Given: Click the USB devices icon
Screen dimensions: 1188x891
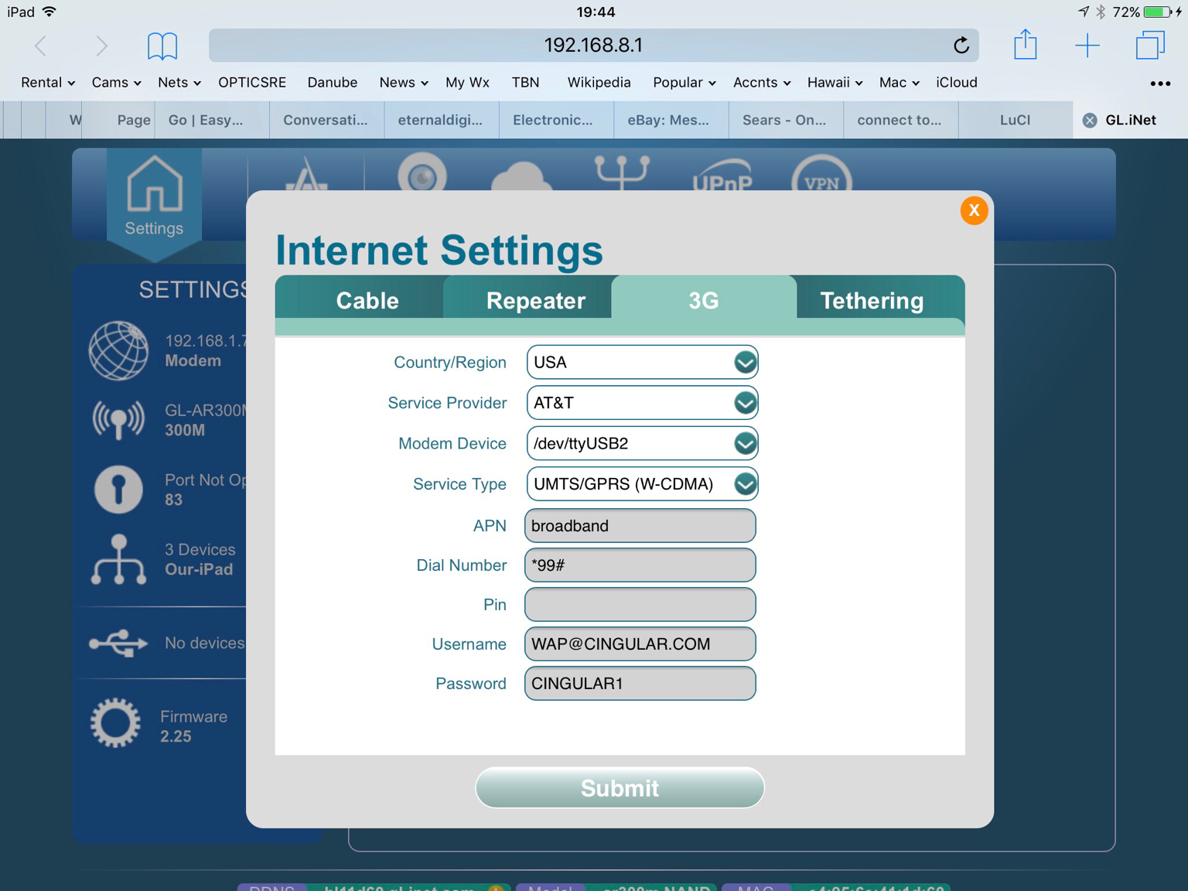Looking at the screenshot, I should (x=118, y=643).
